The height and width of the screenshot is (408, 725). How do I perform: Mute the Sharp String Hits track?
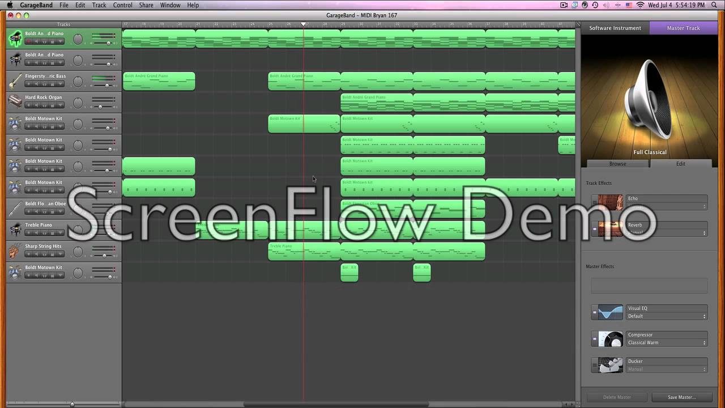click(x=36, y=254)
